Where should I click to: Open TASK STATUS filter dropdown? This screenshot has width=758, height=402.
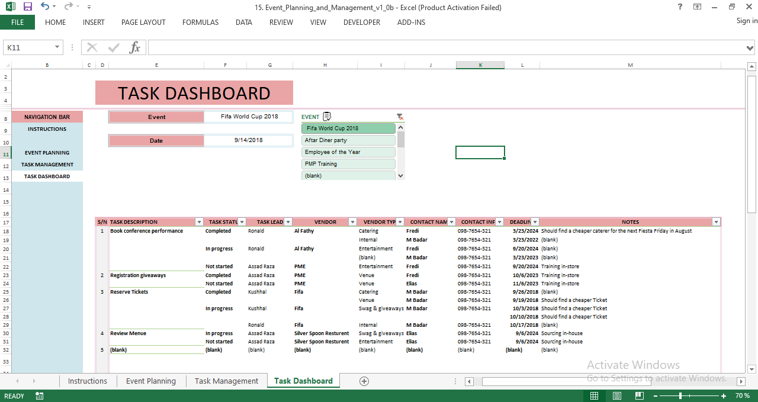coord(242,222)
